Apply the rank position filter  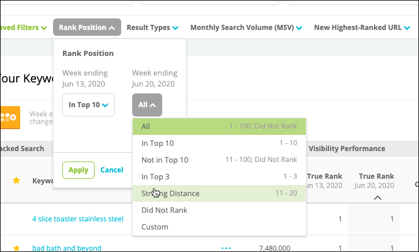[x=78, y=170]
